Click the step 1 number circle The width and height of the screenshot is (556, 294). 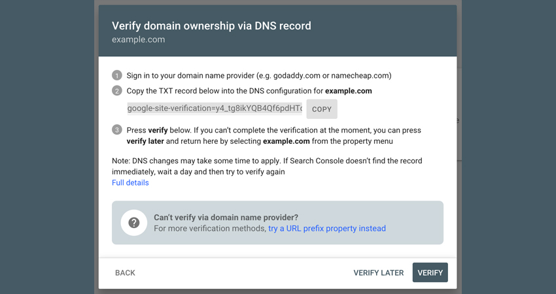pos(116,75)
